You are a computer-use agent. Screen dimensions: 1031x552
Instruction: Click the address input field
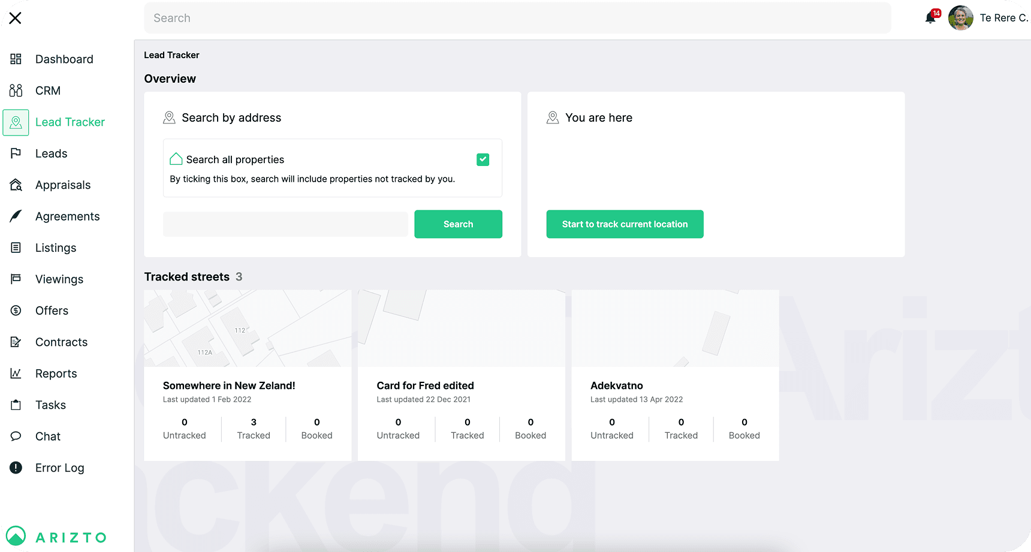(x=285, y=224)
